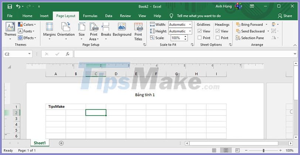Select column D header

pos(116,74)
